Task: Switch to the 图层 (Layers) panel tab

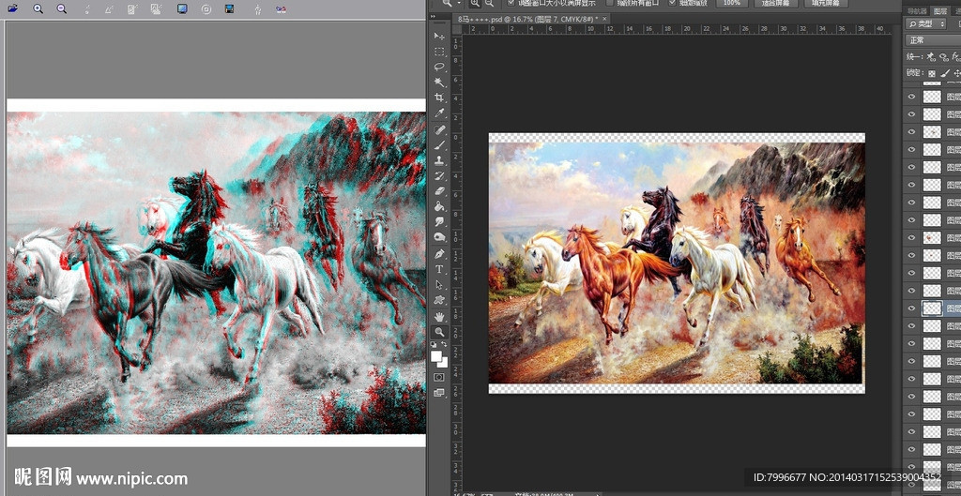Action: pyautogui.click(x=939, y=10)
